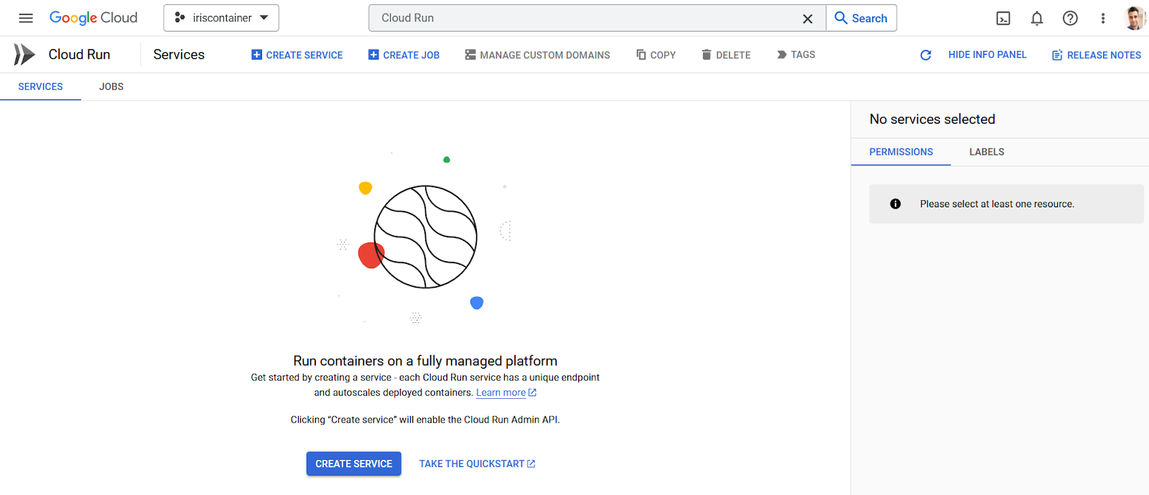This screenshot has height=495, width=1149.
Task: Open the notifications bell
Action: tap(1037, 19)
